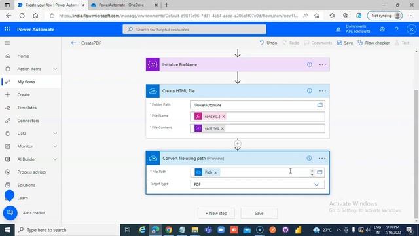The width and height of the screenshot is (419, 236).
Task: Expand the Data menu
Action: click(x=55, y=133)
